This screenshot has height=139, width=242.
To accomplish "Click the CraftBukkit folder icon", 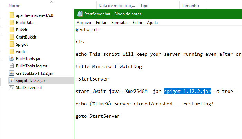I will [12, 37].
